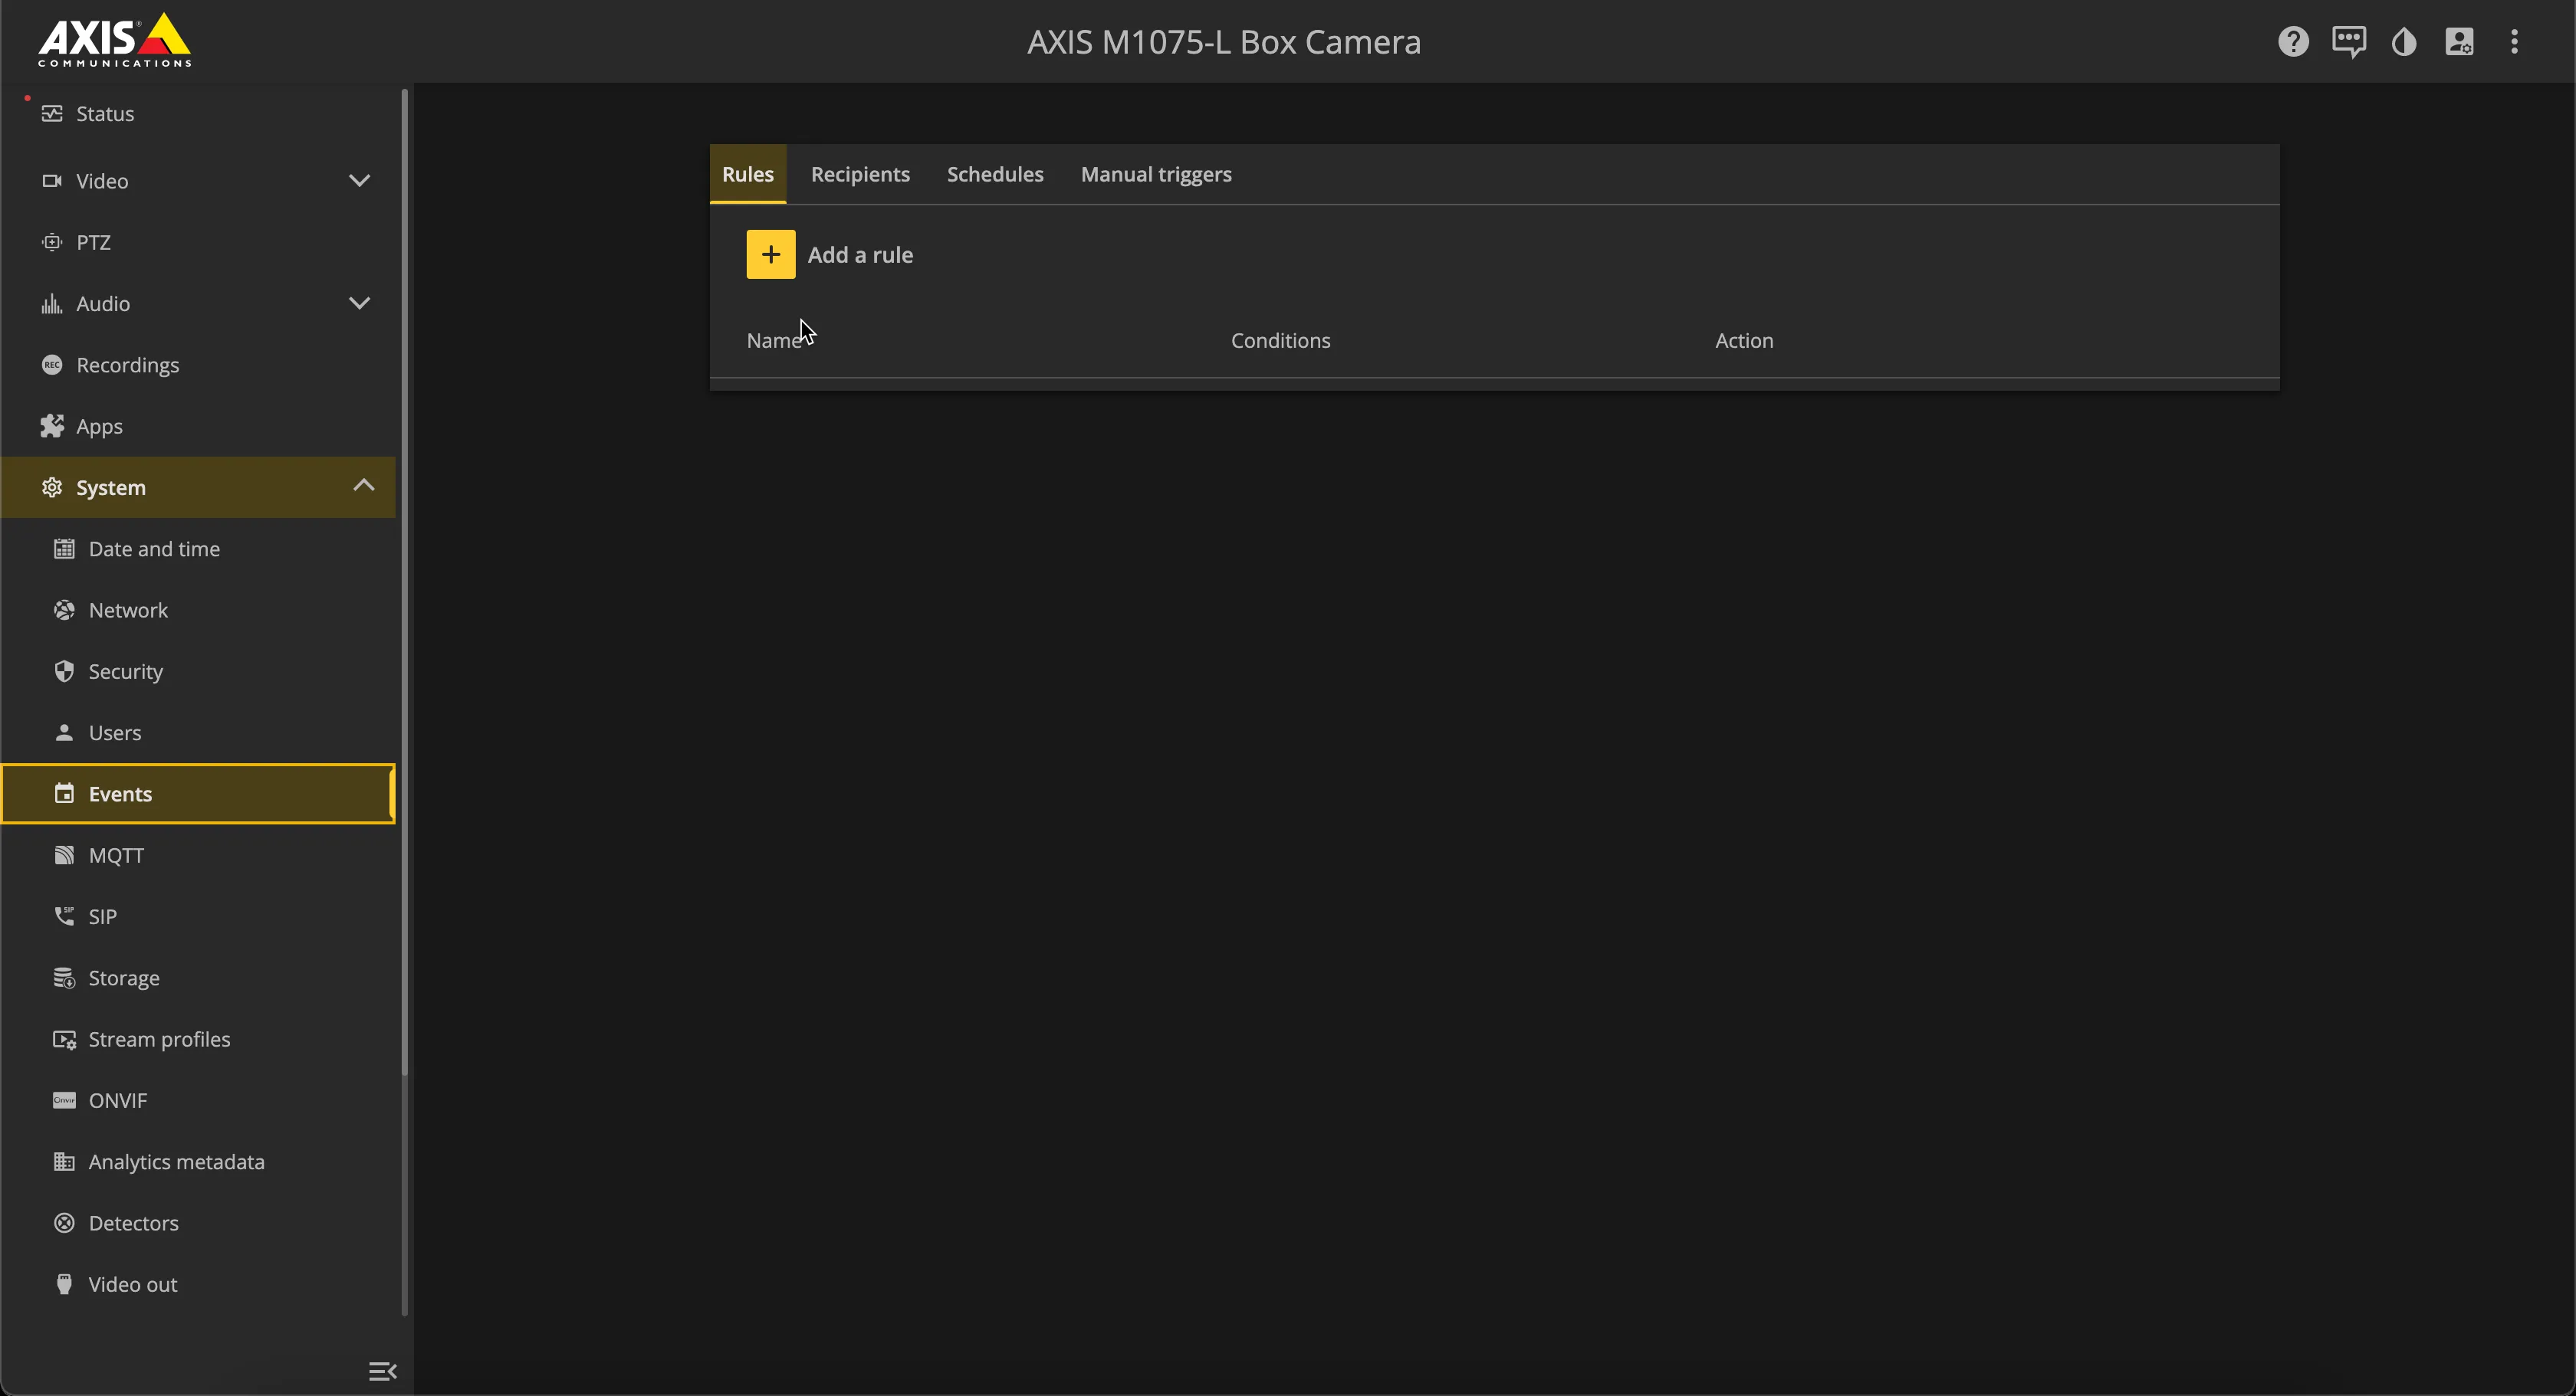Open the feedback chat bubble icon
This screenshot has height=1396, width=2576.
click(x=2349, y=42)
